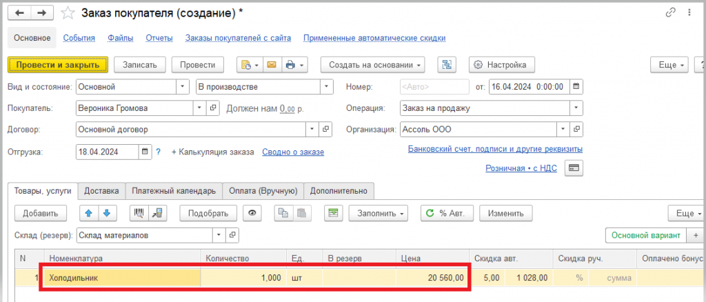706x302 pixels.
Task: Open Банковский счет, подписи и другие реквизиты link
Action: (x=495, y=149)
